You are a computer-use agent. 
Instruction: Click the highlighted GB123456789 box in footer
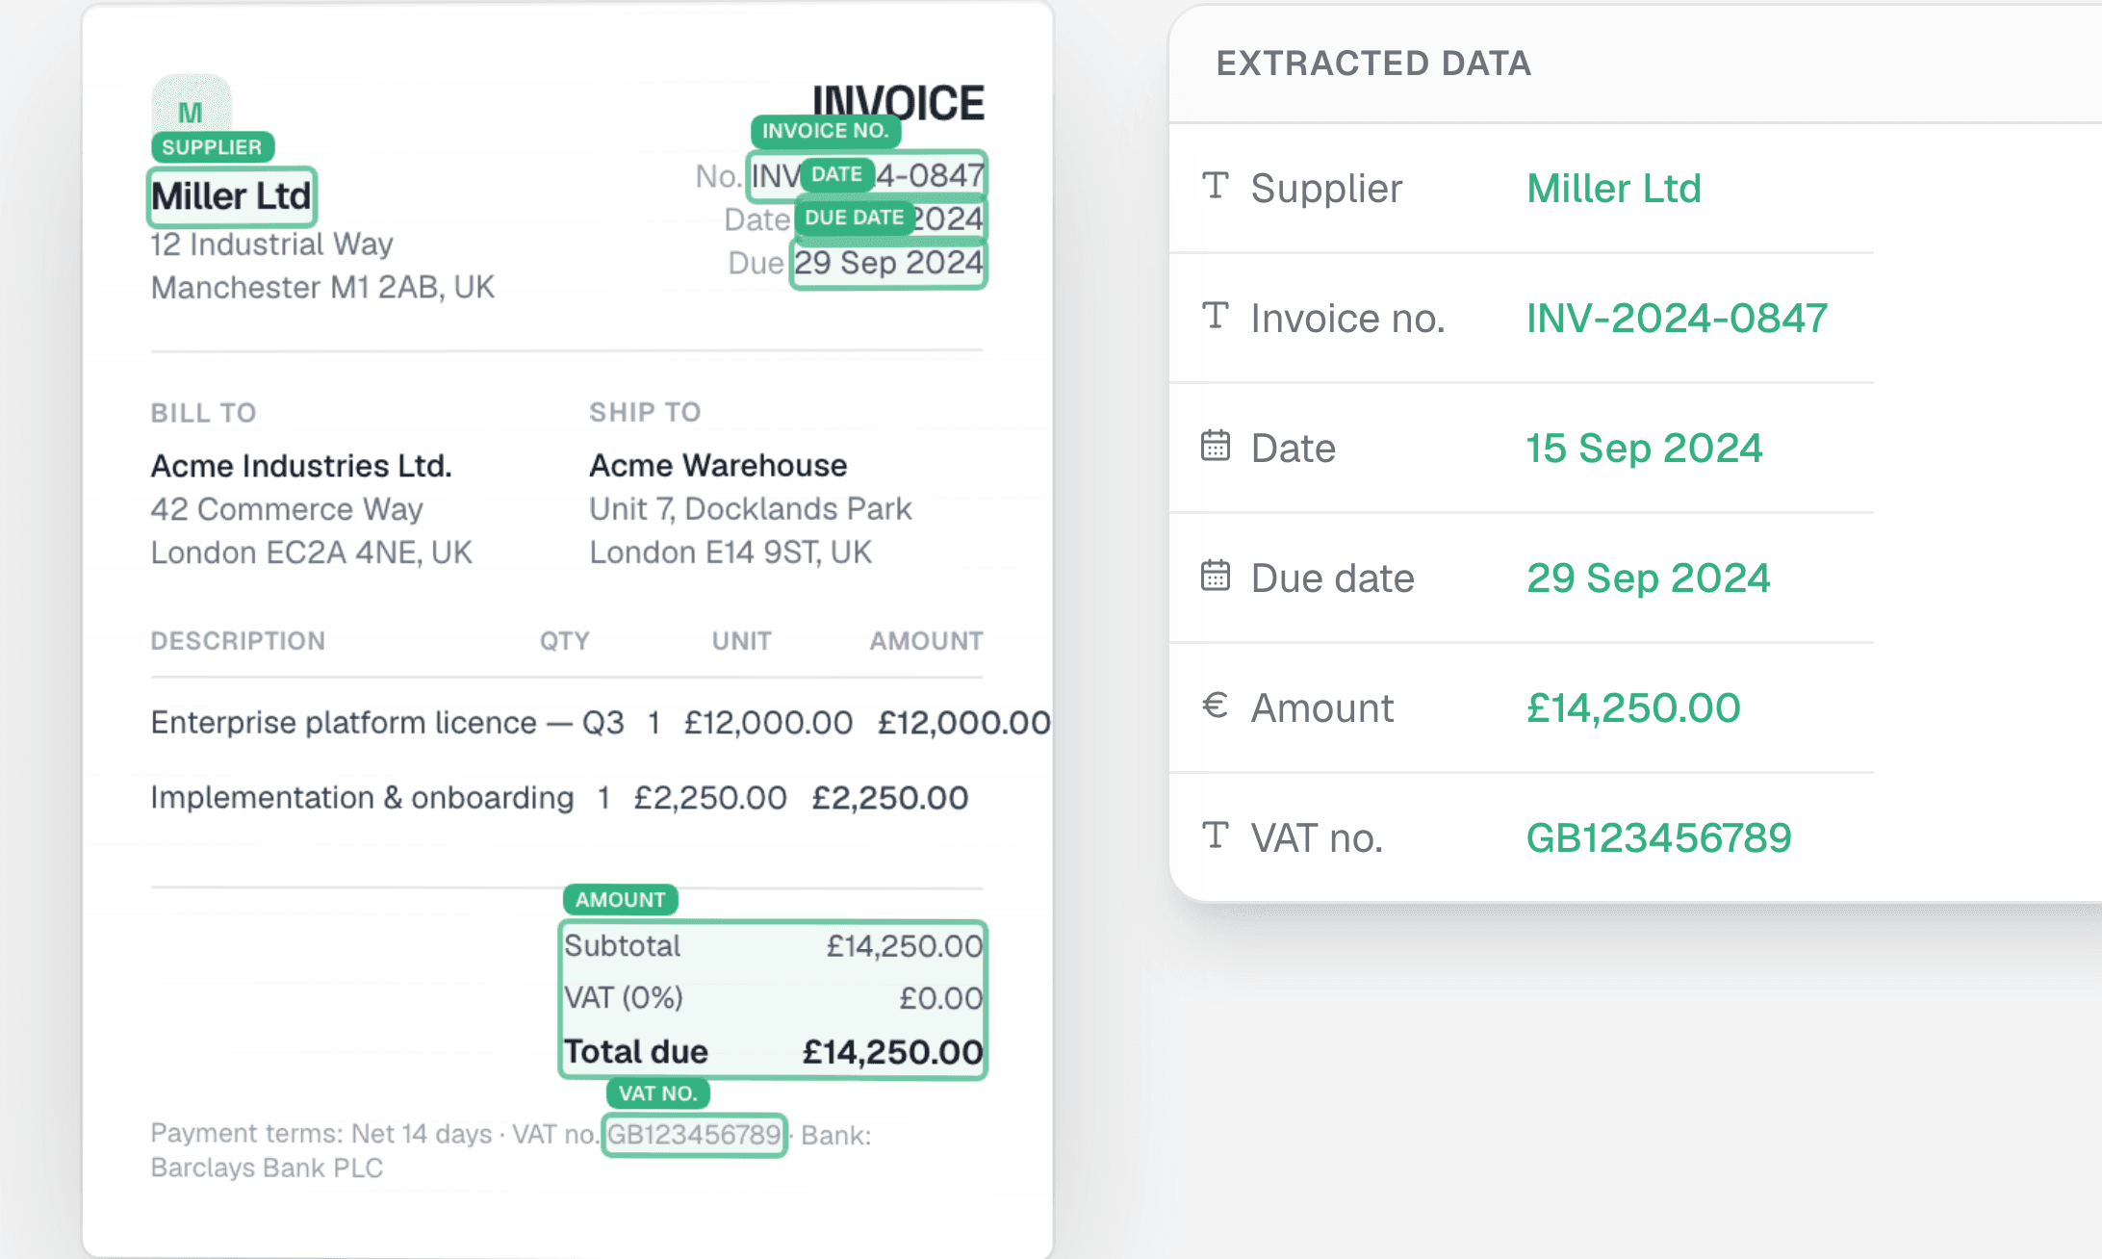(x=694, y=1135)
